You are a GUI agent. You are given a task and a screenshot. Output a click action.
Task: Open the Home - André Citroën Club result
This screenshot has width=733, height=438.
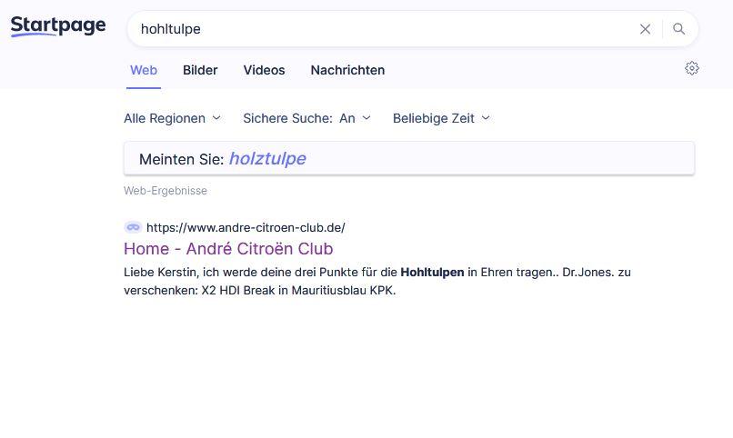[228, 249]
